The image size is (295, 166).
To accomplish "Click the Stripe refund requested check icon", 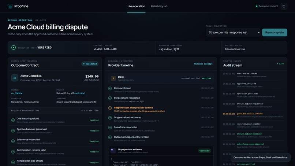I will pos(110,98).
